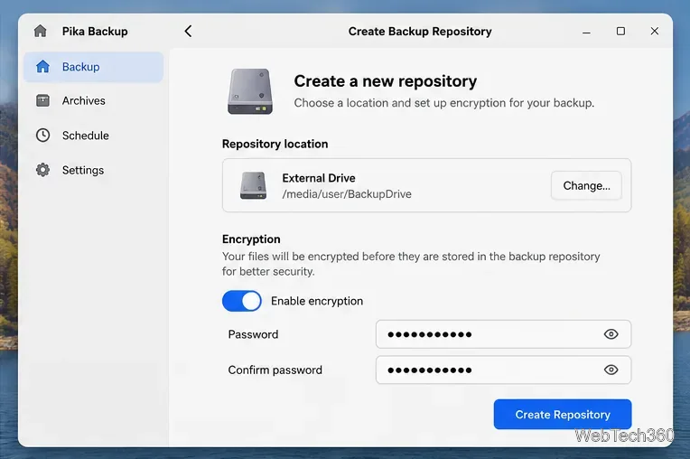Image resolution: width=690 pixels, height=459 pixels.
Task: Reveal the Confirm password contents with eye icon
Action: pos(611,370)
